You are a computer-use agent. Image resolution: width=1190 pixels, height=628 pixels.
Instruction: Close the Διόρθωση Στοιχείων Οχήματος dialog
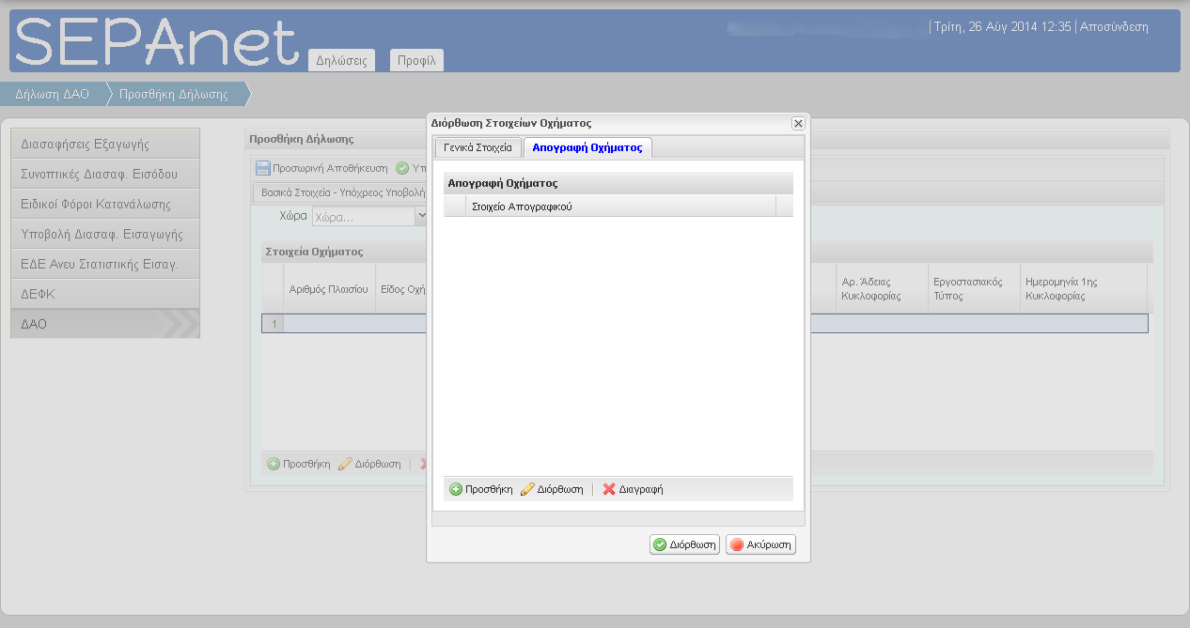coord(798,123)
